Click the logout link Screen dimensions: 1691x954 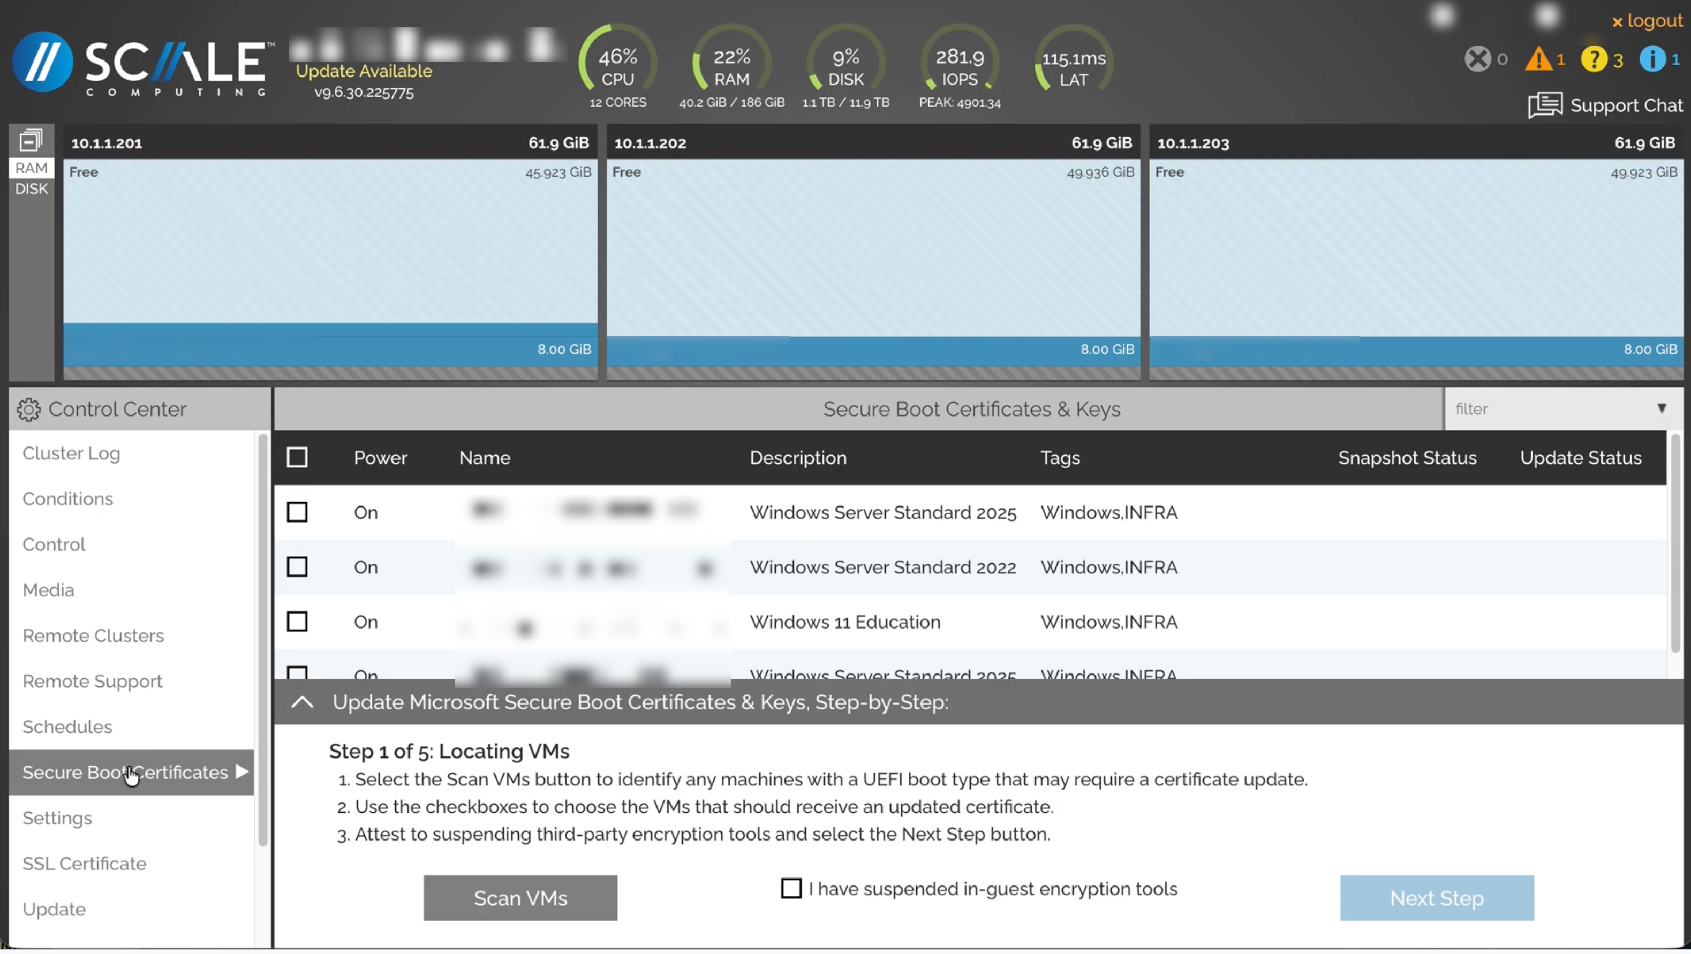click(x=1654, y=21)
